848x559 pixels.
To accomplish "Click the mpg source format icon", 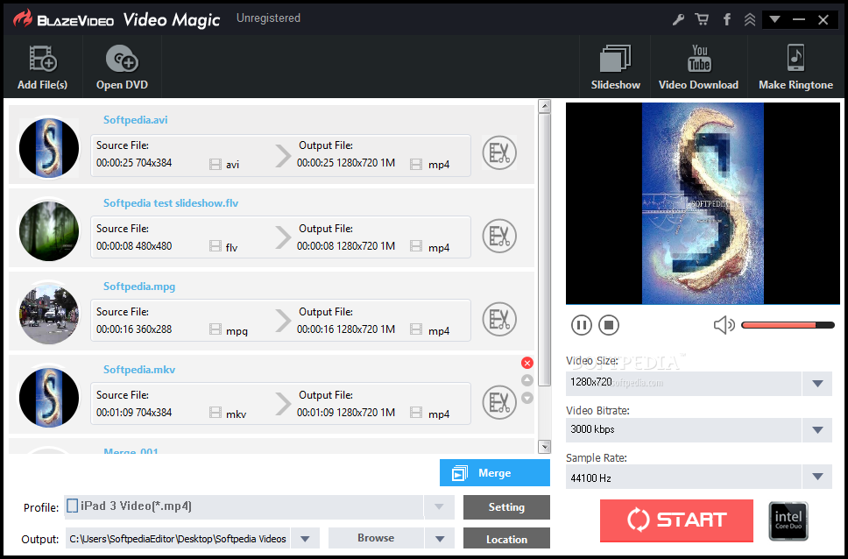I will 216,330.
